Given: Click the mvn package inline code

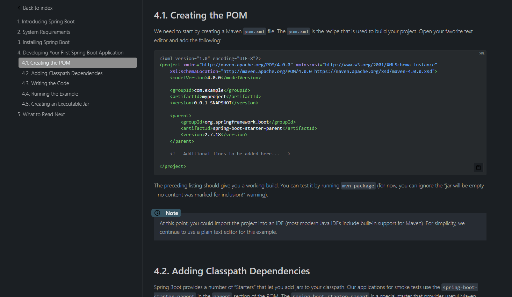Looking at the screenshot, I should 358,186.
